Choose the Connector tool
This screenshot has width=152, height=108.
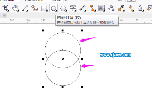[x=92, y=8]
